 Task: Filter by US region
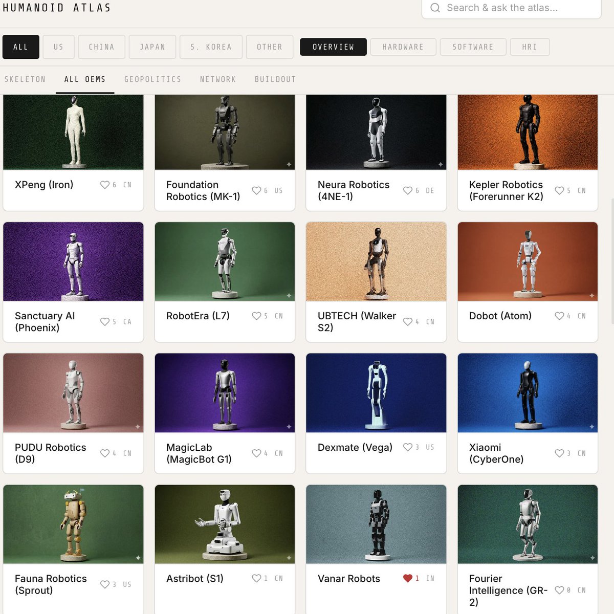coord(59,47)
